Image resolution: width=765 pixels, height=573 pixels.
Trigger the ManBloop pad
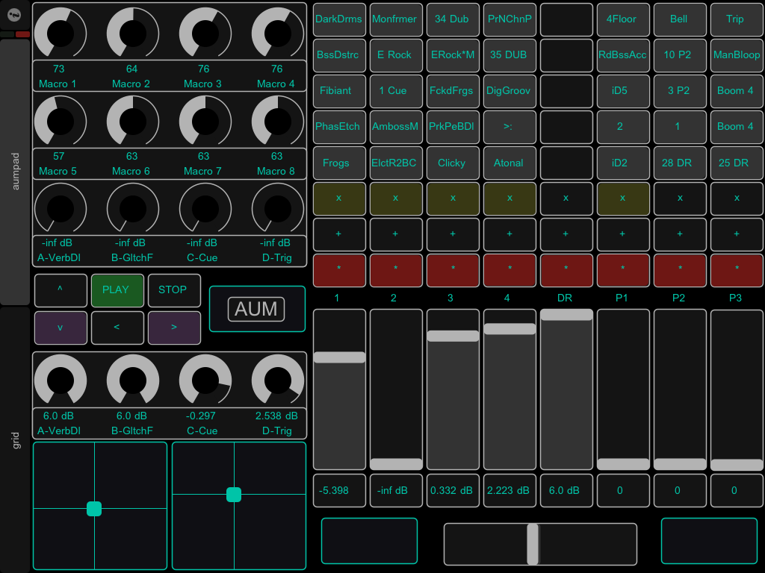737,55
